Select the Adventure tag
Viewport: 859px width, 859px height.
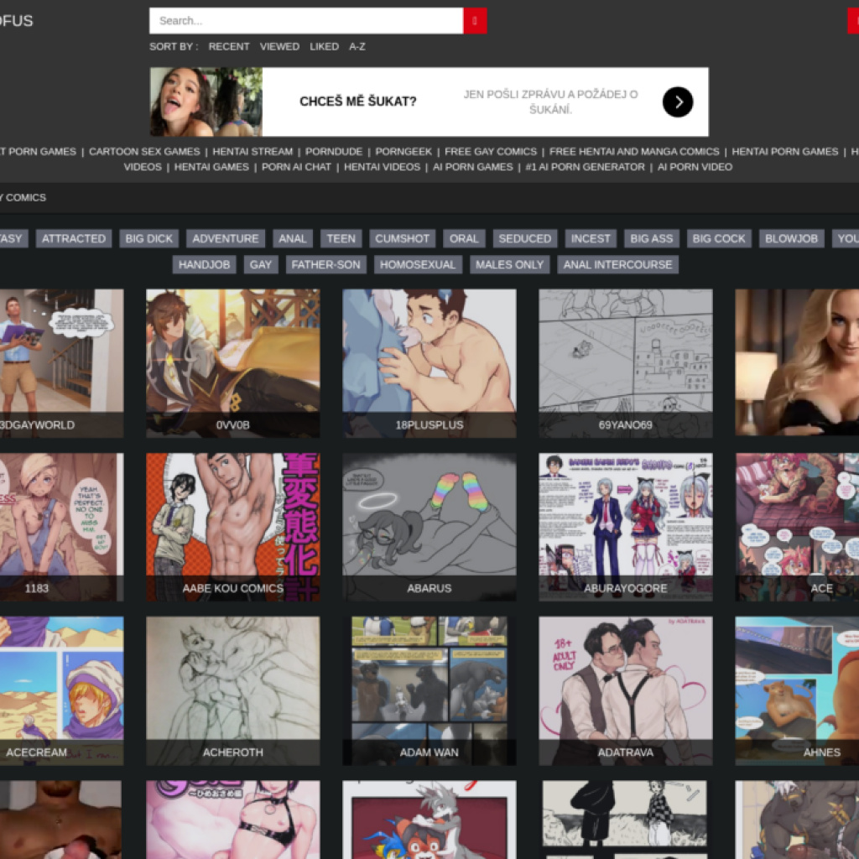tap(226, 239)
